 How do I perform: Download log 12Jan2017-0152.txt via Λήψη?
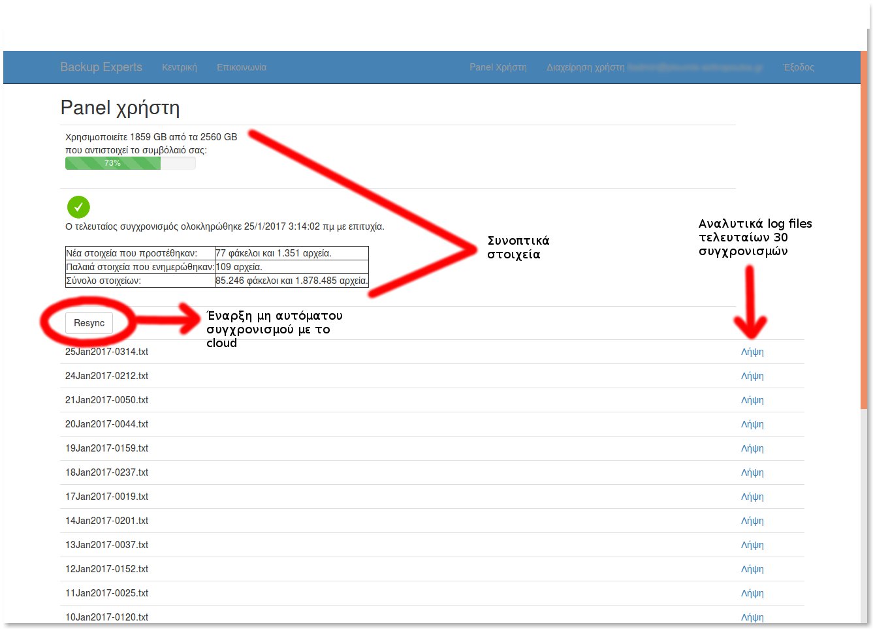pyautogui.click(x=752, y=569)
